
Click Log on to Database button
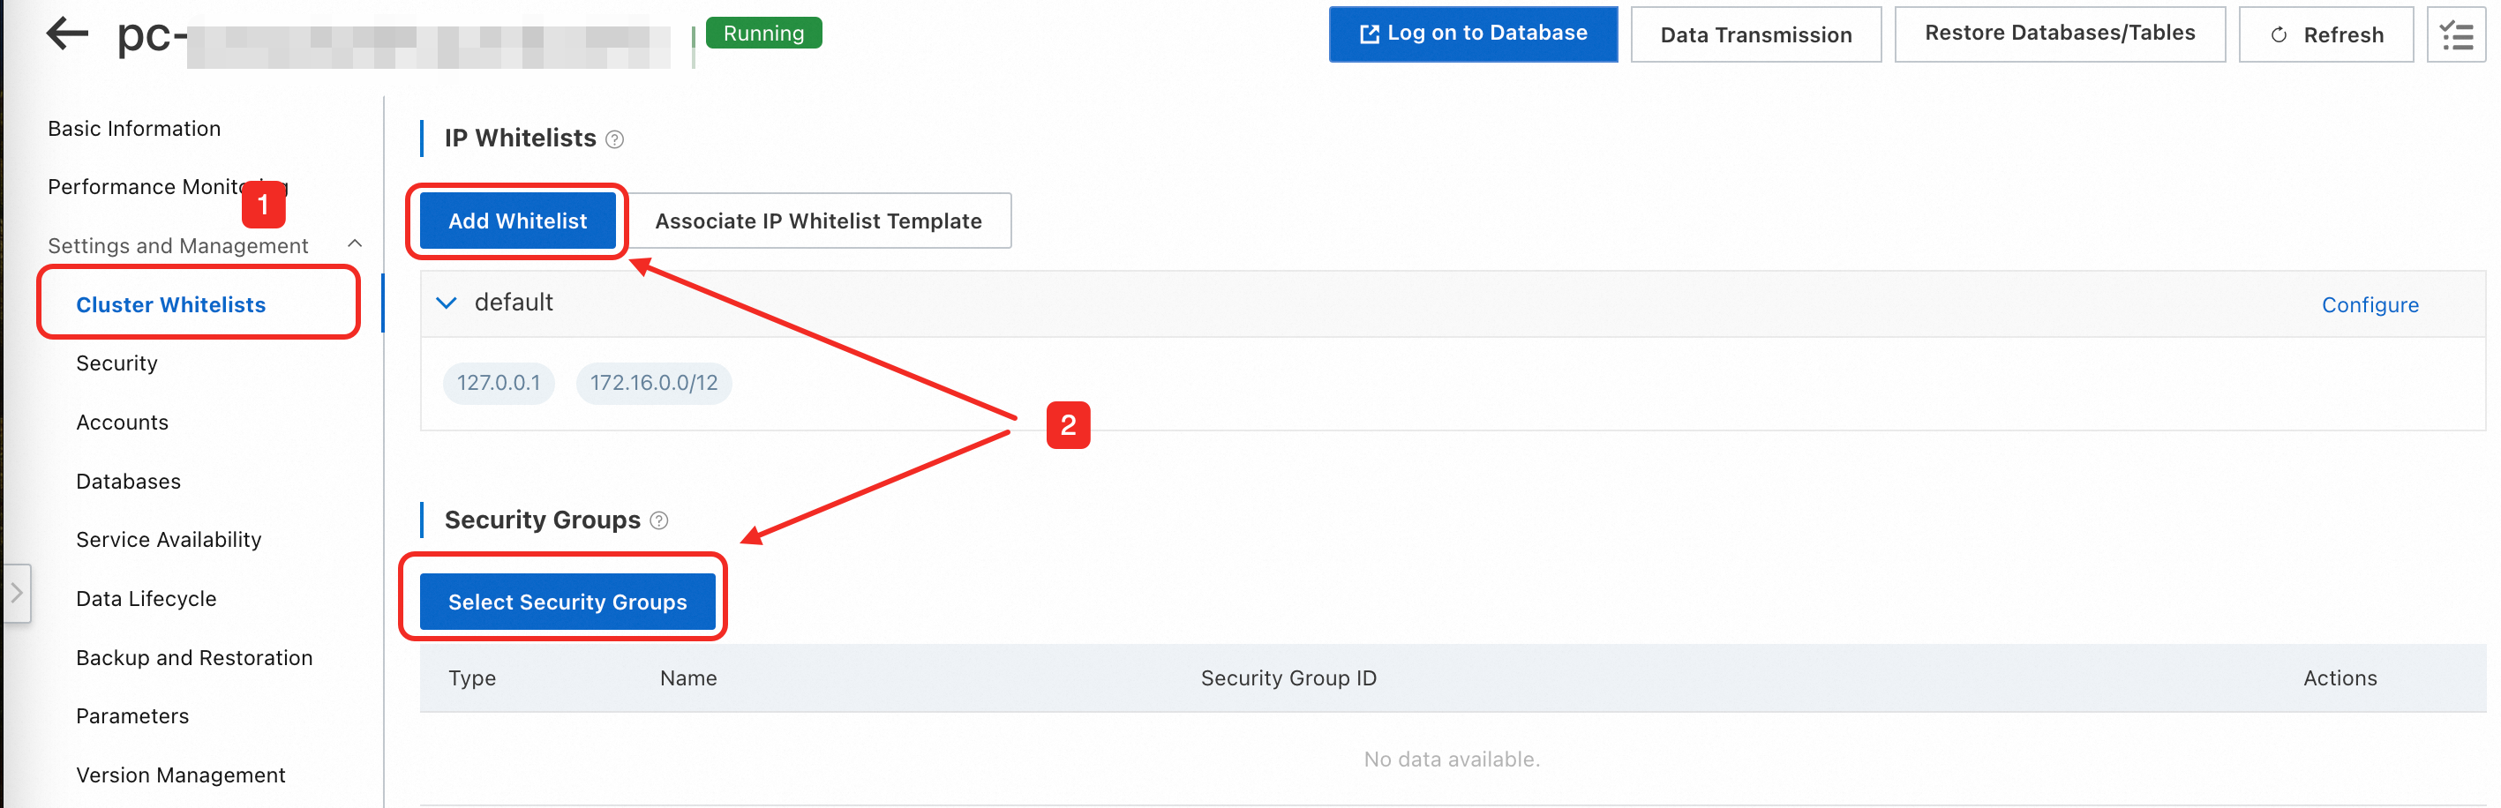tap(1473, 34)
